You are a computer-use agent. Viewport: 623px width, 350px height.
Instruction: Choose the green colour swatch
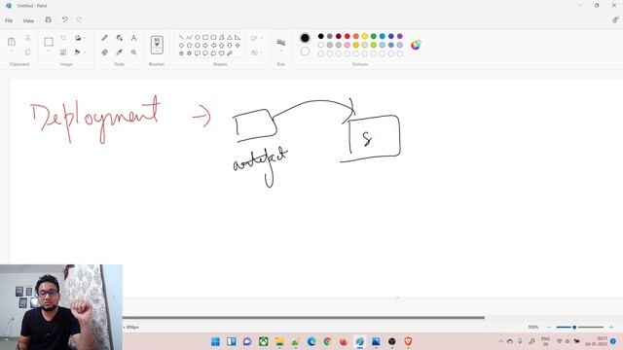coord(374,36)
